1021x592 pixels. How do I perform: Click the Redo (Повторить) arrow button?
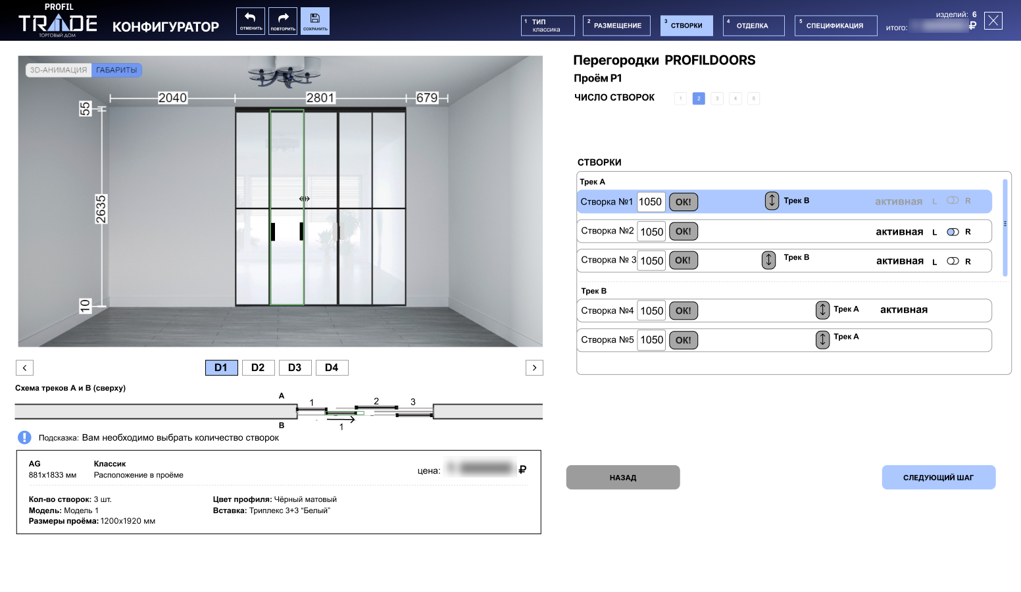(x=283, y=21)
